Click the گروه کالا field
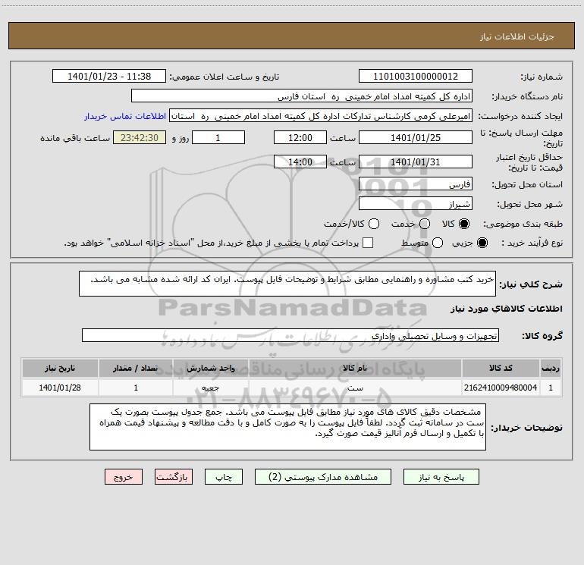This screenshot has width=584, height=565. click(290, 335)
